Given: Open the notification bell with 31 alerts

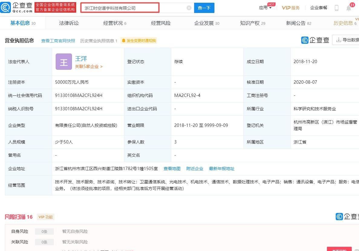Looking at the screenshot, I should 348,8.
